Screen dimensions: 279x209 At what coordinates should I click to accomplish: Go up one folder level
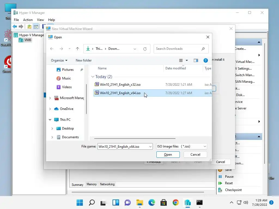tap(77, 49)
